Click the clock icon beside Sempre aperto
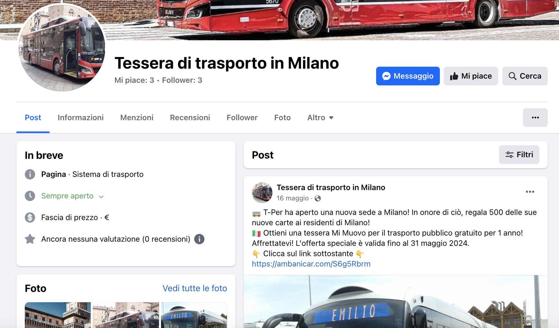This screenshot has height=328, width=559. (30, 196)
